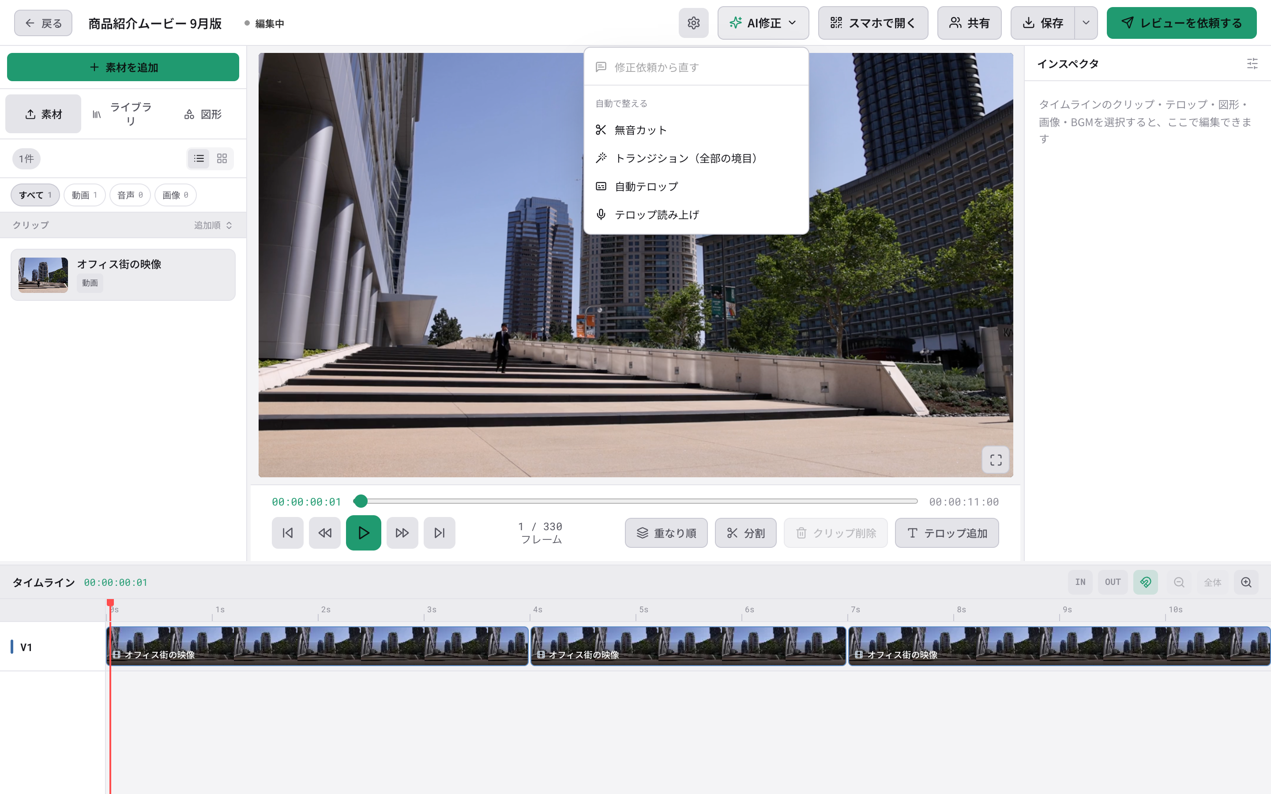Image resolution: width=1271 pixels, height=794 pixels.
Task: Click レビューを依頼する button
Action: (1181, 23)
